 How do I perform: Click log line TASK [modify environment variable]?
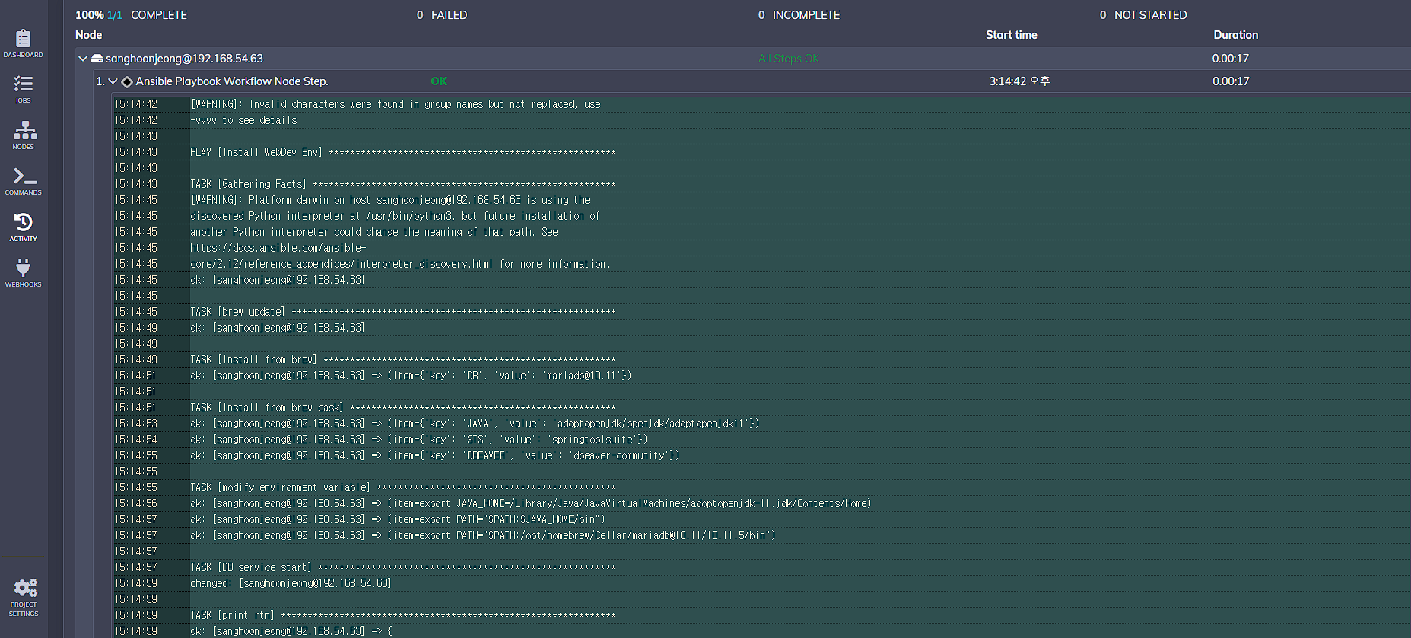pos(402,487)
